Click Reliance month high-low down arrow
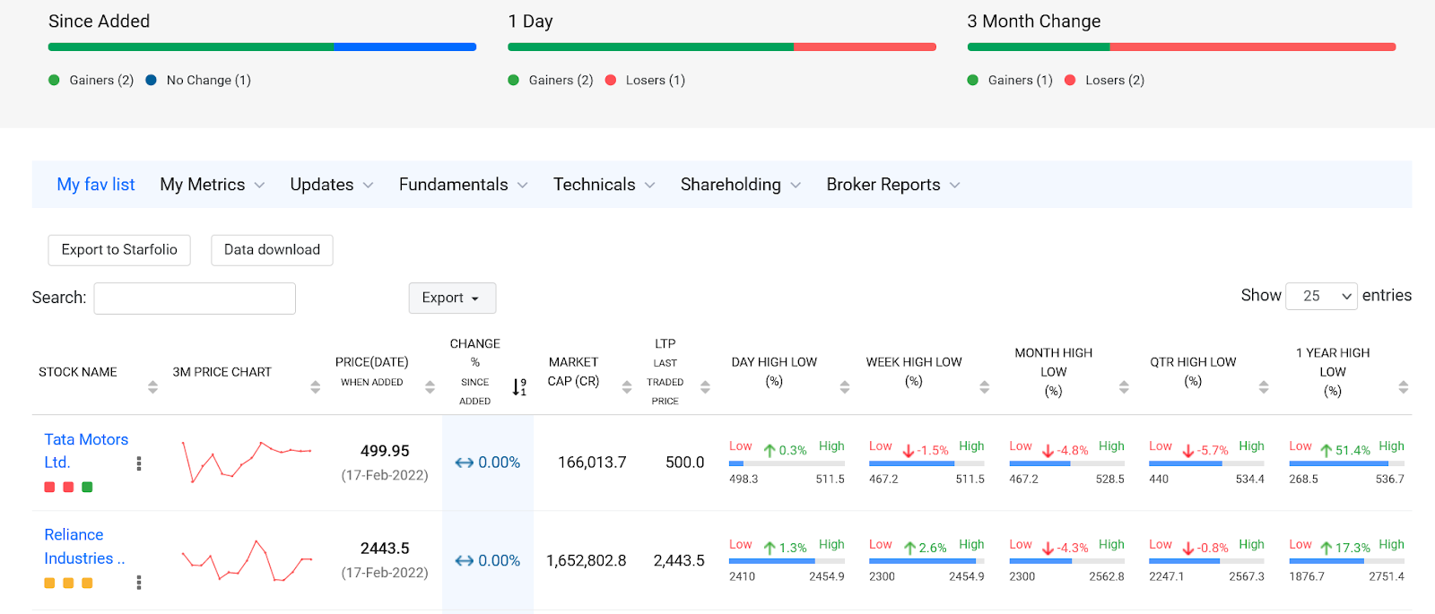 pos(1048,548)
